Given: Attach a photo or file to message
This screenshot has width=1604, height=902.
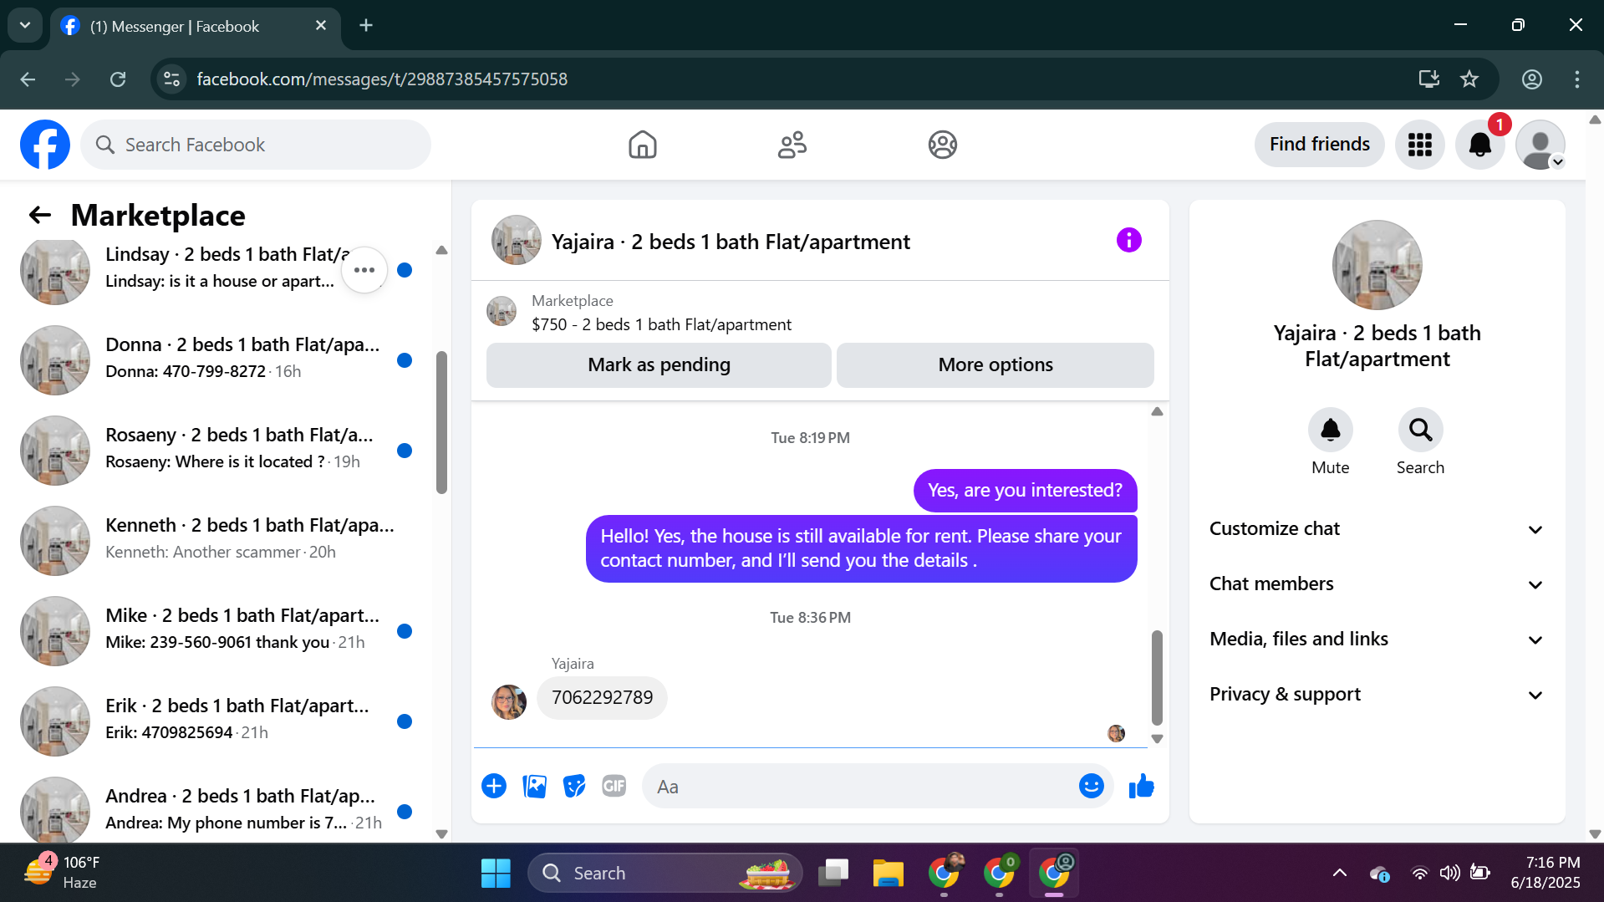Looking at the screenshot, I should click(x=534, y=787).
